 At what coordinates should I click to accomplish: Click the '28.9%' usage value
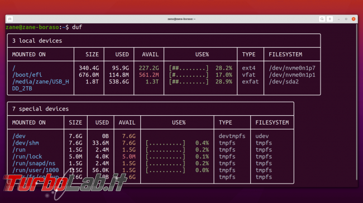tap(223, 82)
